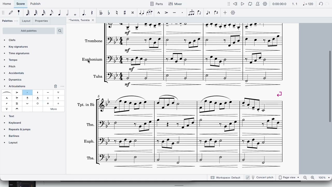332x187 pixels.
Task: Select the up bow symbol in palette
Action: [6, 109]
